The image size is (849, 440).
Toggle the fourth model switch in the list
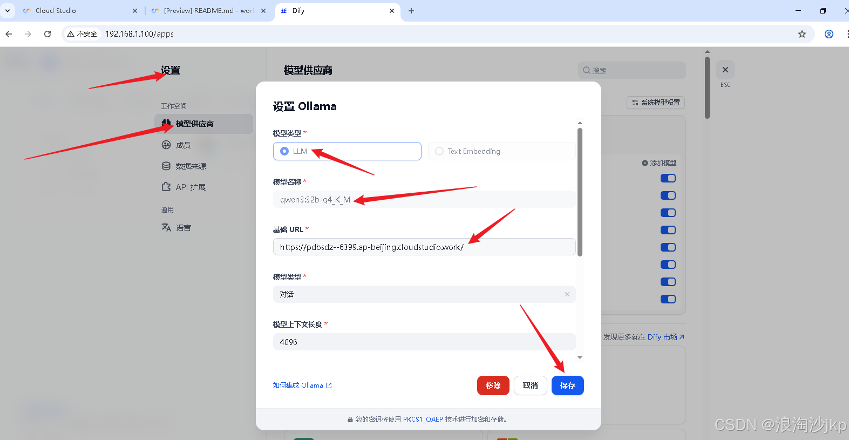[668, 230]
